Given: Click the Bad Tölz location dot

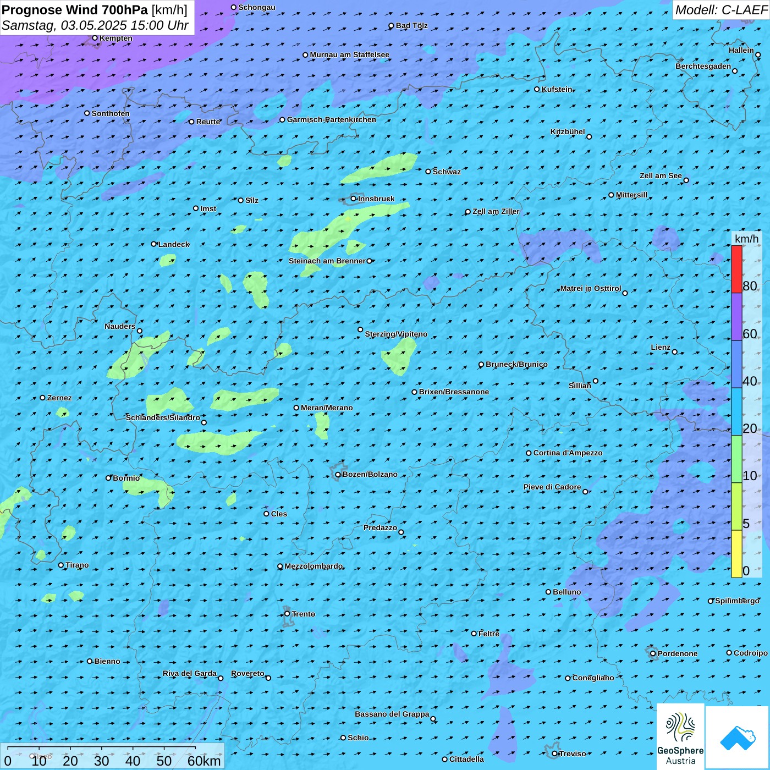Looking at the screenshot, I should pos(391,26).
